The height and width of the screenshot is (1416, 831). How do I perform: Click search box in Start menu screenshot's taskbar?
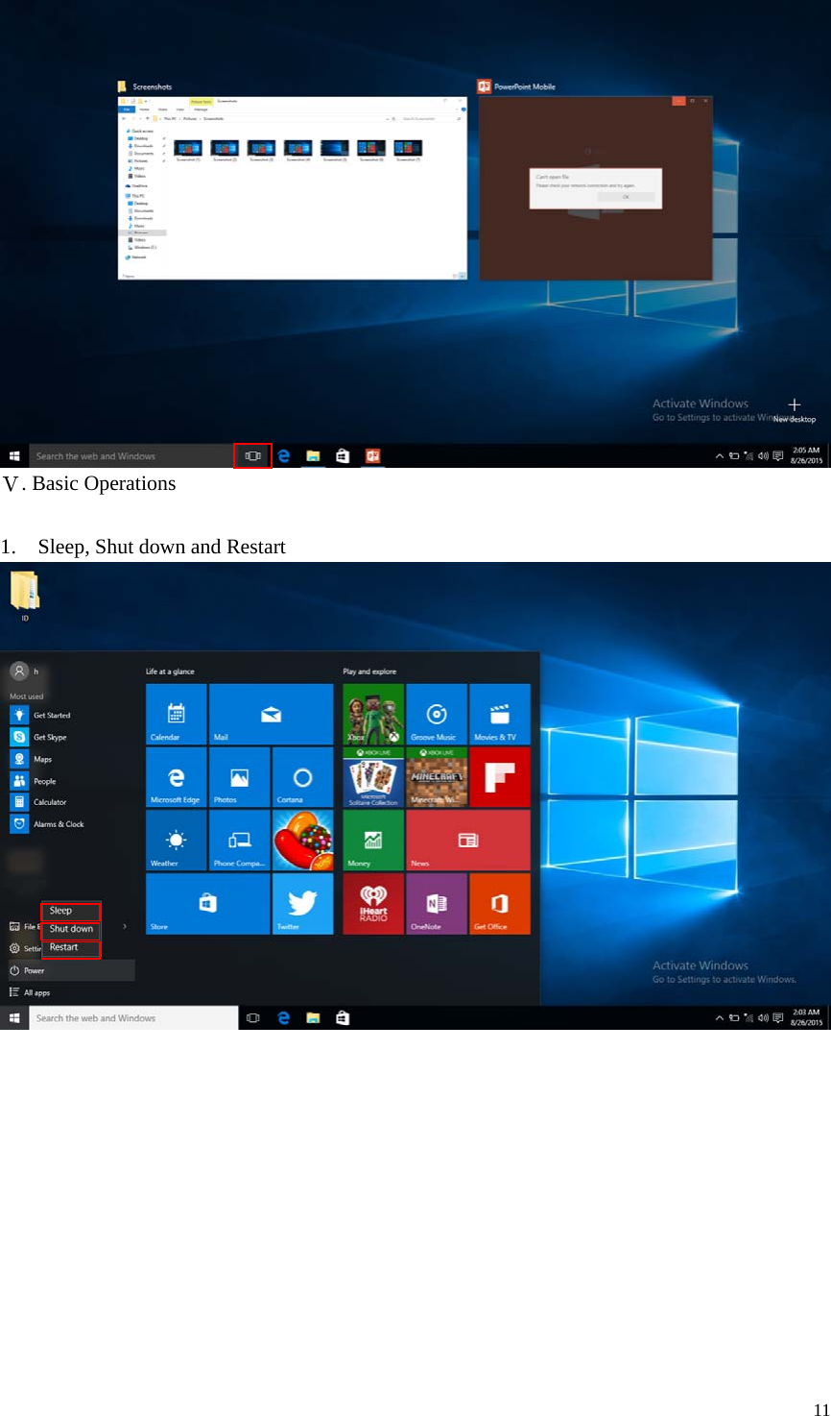pyautogui.click(x=134, y=1018)
